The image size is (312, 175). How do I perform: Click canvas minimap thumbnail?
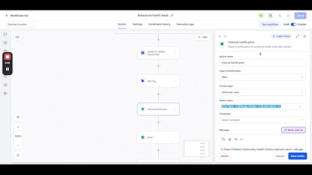point(196,148)
